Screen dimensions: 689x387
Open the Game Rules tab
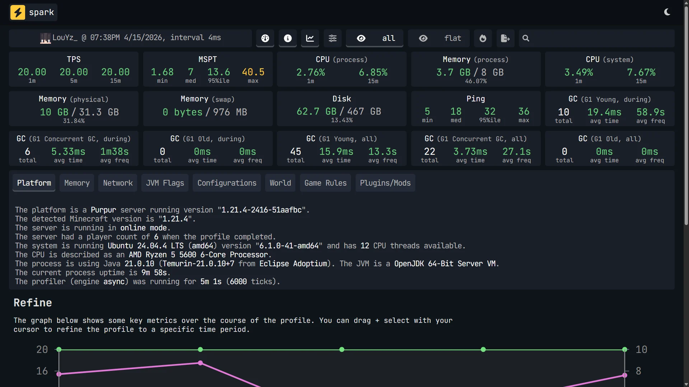coord(325,183)
